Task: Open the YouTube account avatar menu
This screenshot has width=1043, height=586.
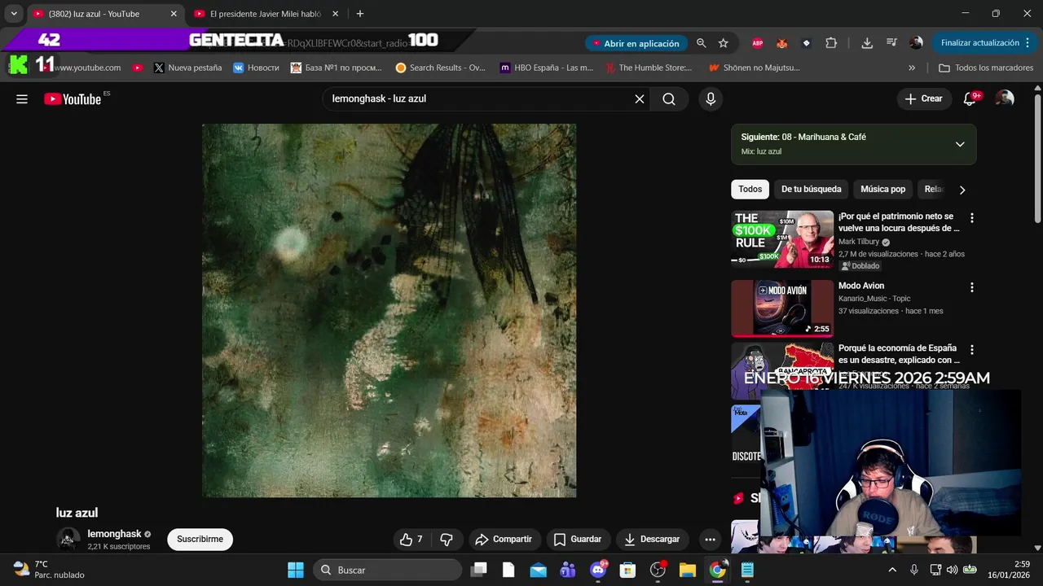Action: tap(1006, 98)
